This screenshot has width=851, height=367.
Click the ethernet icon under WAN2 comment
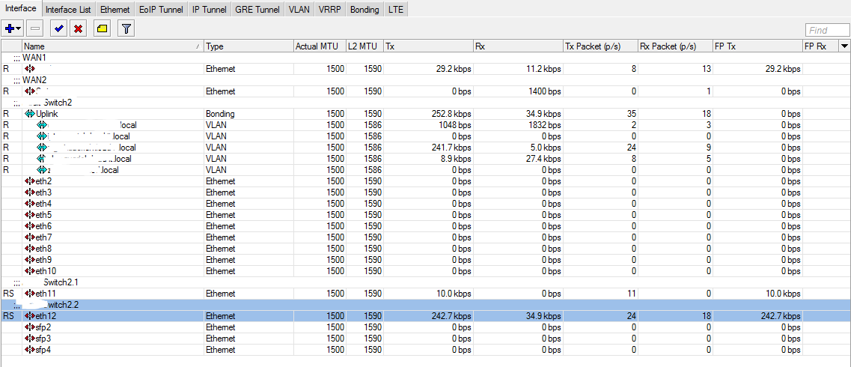[x=30, y=91]
